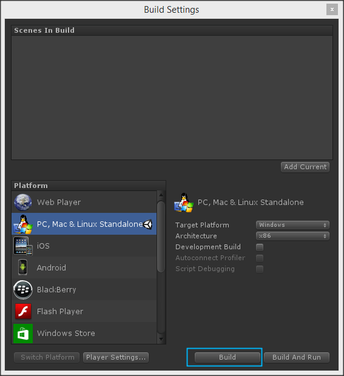Click the platform list scrollbar thumb
The width and height of the screenshot is (344, 376).
pos(161,237)
